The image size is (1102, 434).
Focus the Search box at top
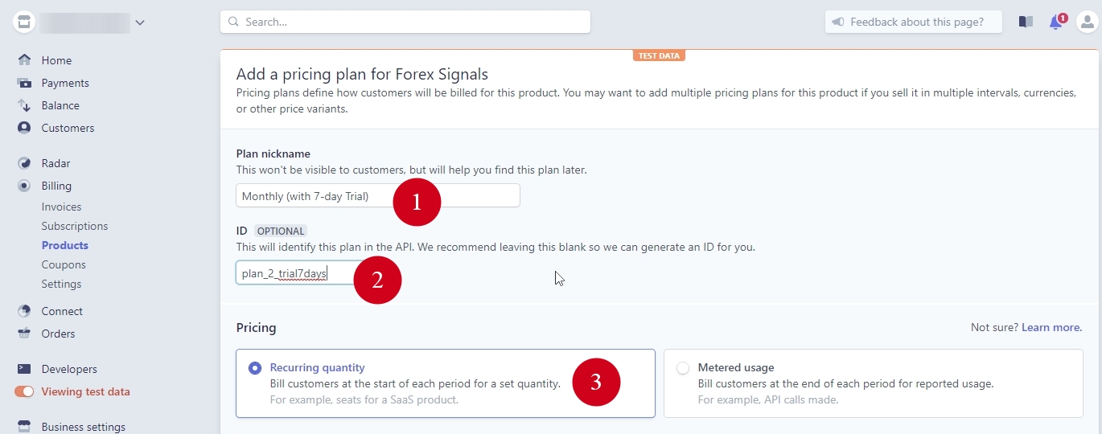(x=405, y=23)
